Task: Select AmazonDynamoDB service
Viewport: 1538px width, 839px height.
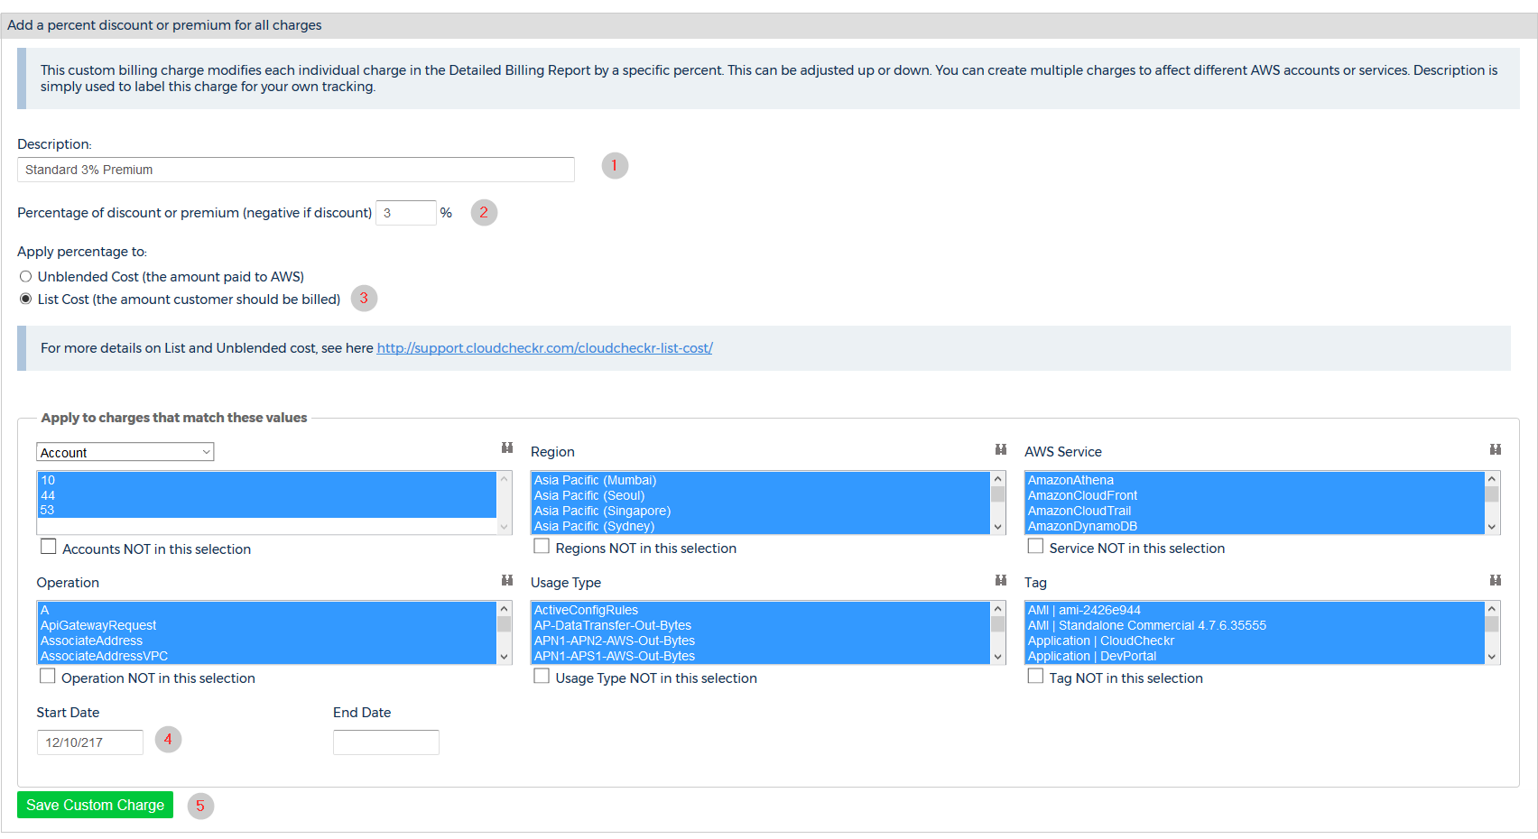Action: tap(1255, 526)
